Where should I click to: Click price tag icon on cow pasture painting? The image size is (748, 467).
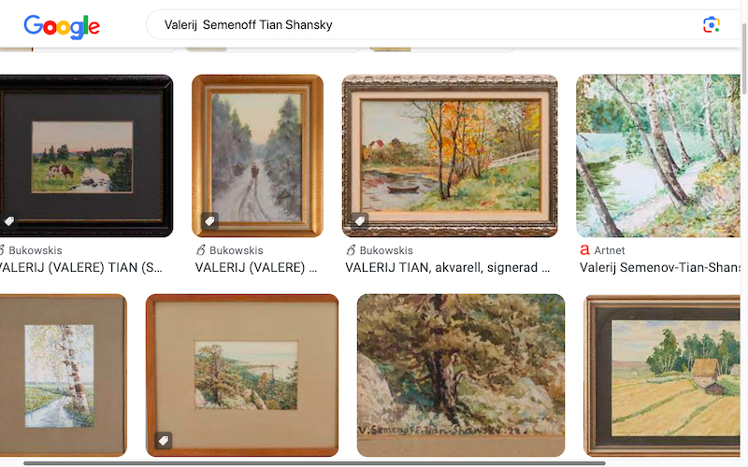[9, 221]
